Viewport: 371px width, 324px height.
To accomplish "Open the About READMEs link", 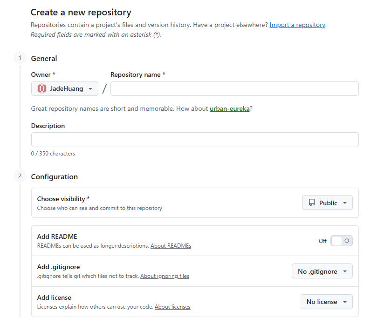I will click(x=171, y=245).
